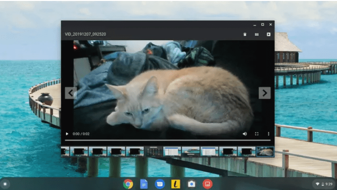Screen dimensions: 337x190
Task: Select the cat video thumbnail in filmstrip
Action: click(x=265, y=152)
